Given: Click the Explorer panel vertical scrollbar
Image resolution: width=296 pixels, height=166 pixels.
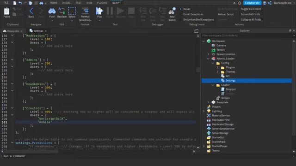Looking at the screenshot, I should pyautogui.click(x=294, y=89).
